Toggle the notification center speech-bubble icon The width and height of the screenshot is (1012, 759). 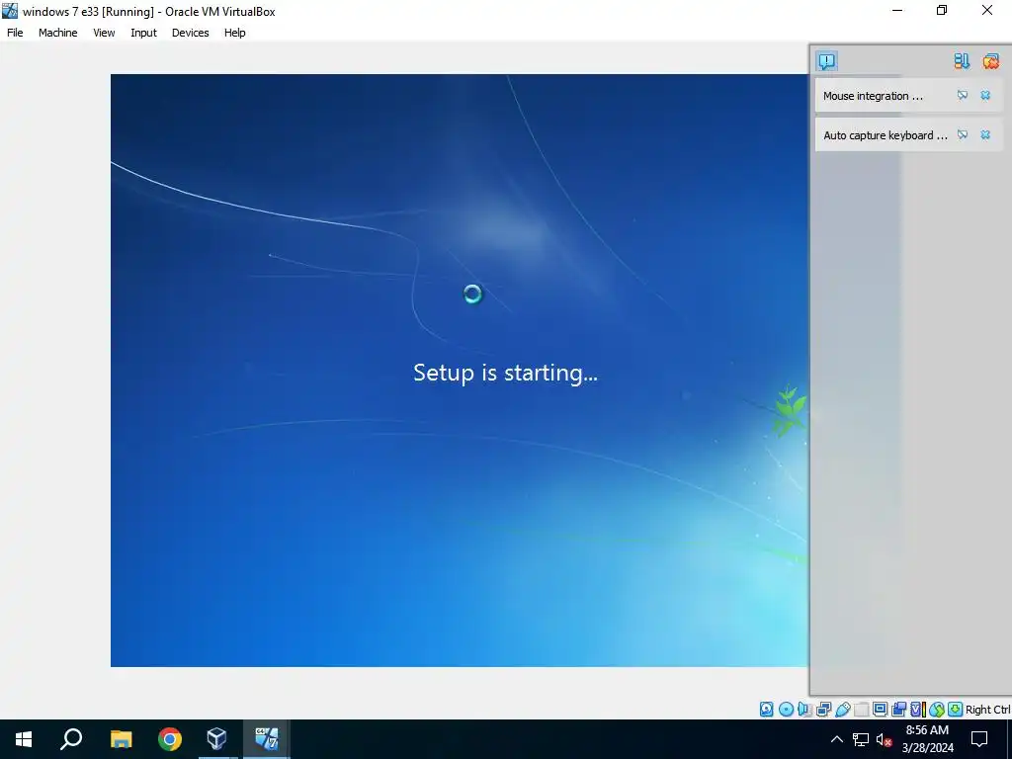827,61
